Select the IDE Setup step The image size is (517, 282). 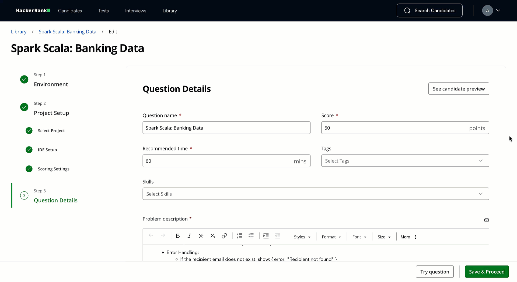pyautogui.click(x=47, y=150)
